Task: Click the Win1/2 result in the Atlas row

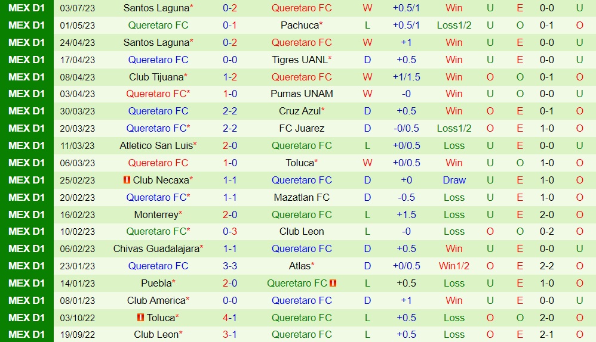Action: click(454, 266)
